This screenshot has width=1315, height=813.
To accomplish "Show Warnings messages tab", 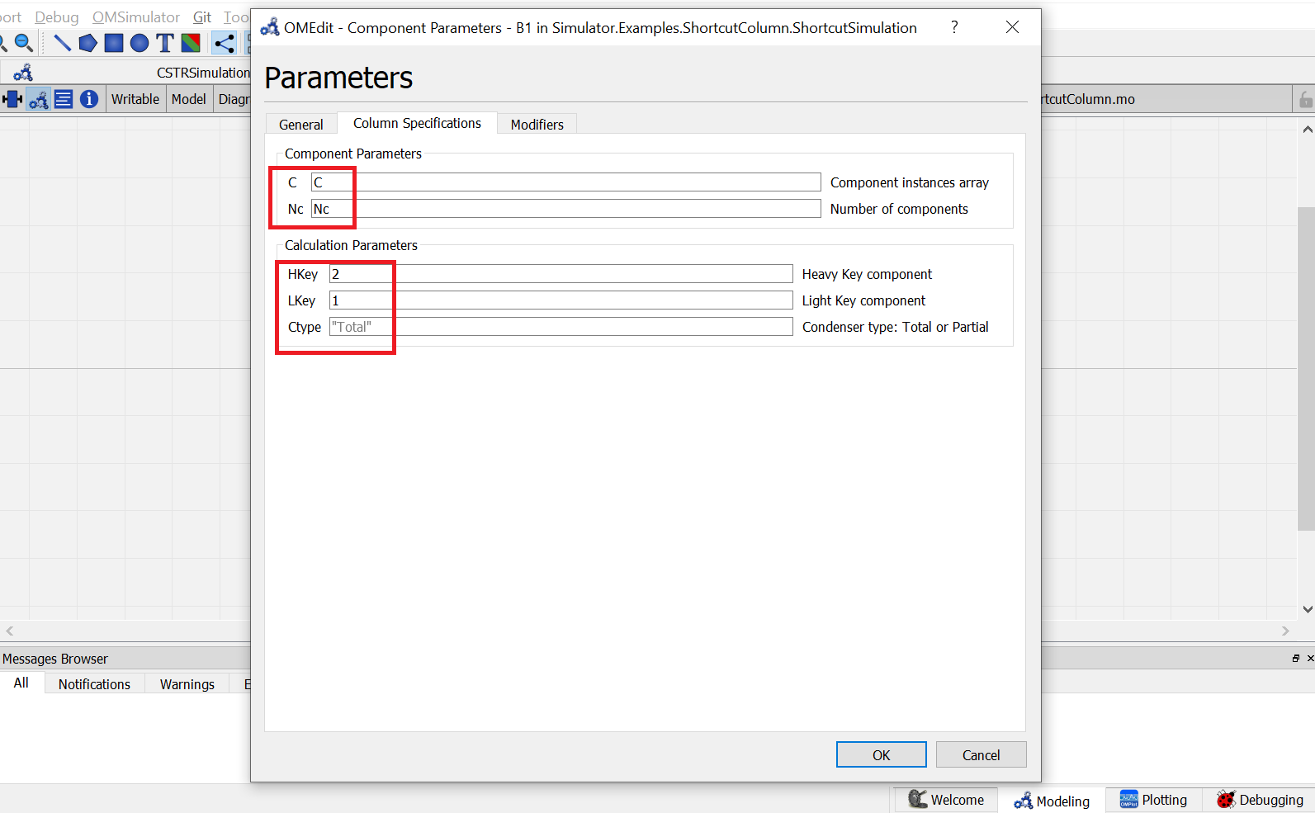I will [x=187, y=684].
